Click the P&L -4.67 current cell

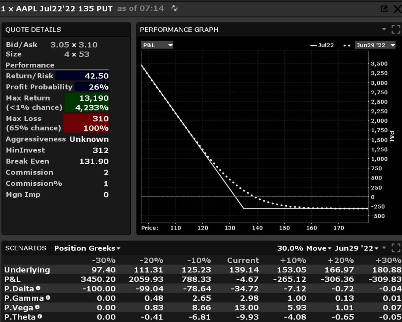point(248,279)
